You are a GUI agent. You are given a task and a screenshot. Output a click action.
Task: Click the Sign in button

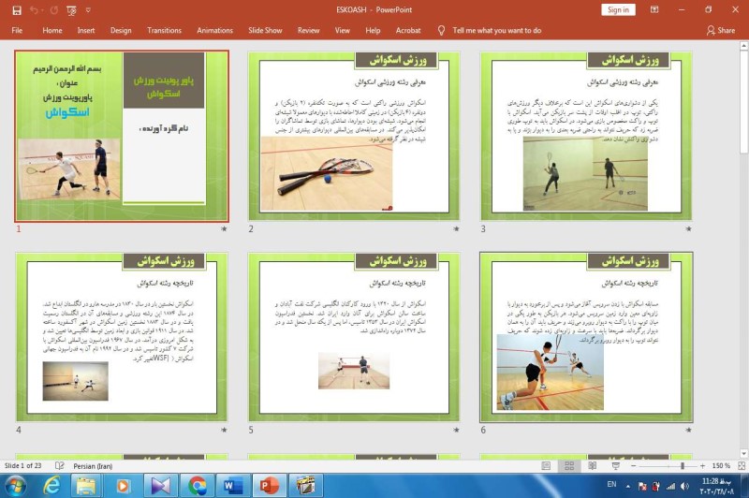coord(618,9)
